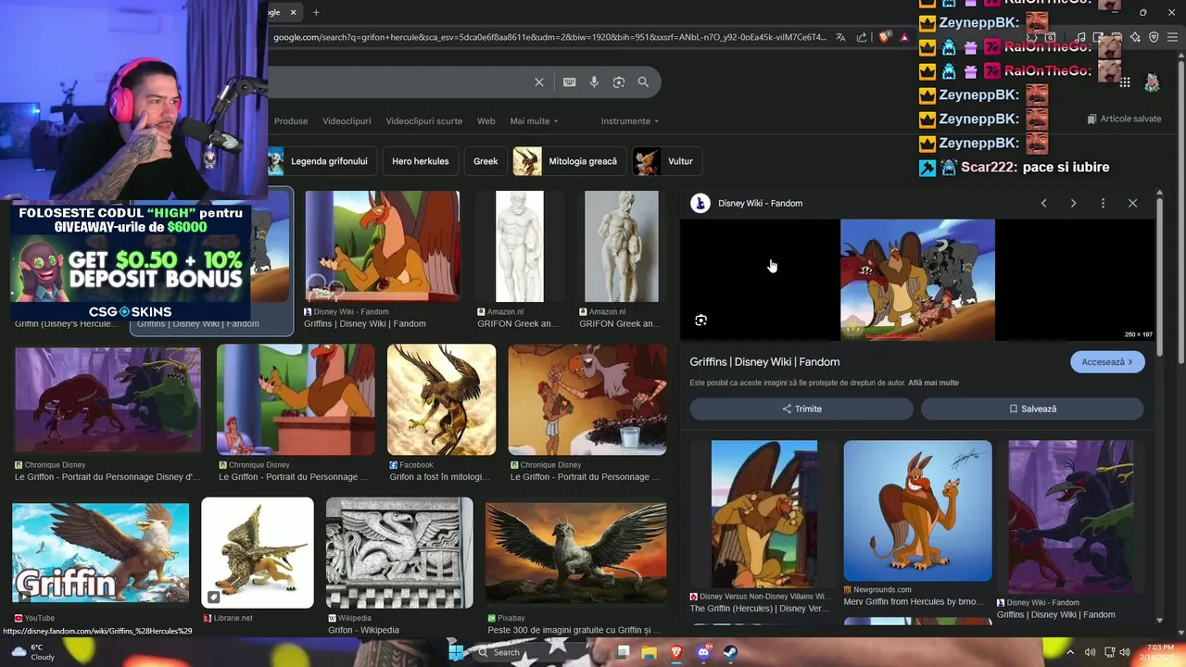Click the share icon in address bar
Viewport: 1186px width, 667px height.
[862, 37]
